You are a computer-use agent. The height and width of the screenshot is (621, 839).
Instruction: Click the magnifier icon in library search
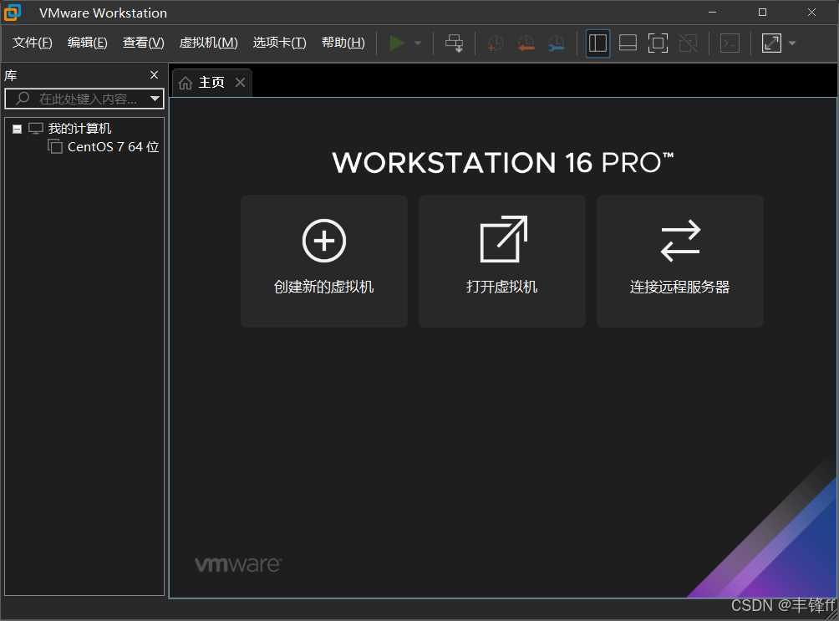point(23,99)
